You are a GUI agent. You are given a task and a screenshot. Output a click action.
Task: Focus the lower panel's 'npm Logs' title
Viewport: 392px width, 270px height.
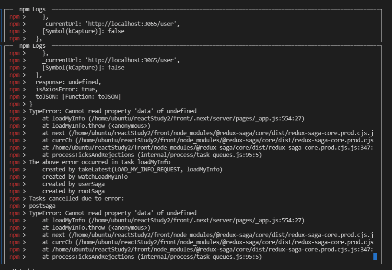32,45
